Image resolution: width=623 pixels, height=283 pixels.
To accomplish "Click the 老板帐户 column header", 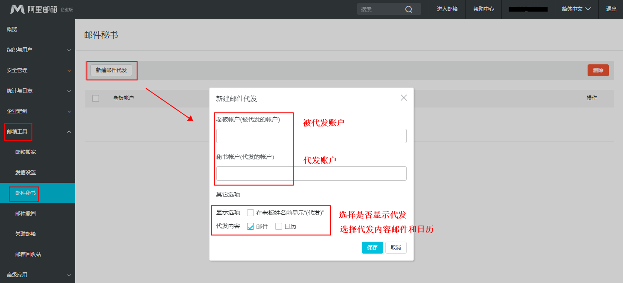I will tap(124, 98).
